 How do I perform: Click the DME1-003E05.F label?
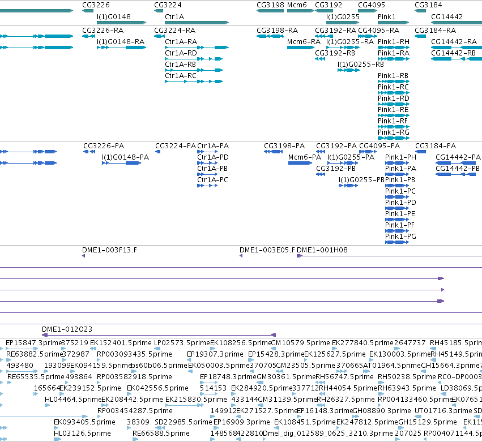267,250
